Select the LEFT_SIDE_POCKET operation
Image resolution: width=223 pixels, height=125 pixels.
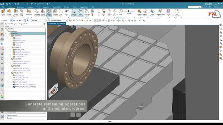point(21,82)
